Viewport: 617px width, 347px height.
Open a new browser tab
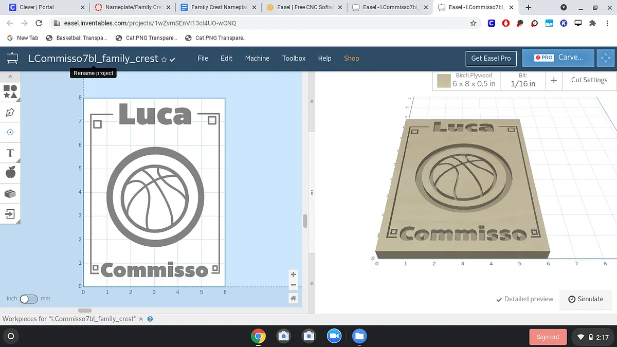pos(529,7)
